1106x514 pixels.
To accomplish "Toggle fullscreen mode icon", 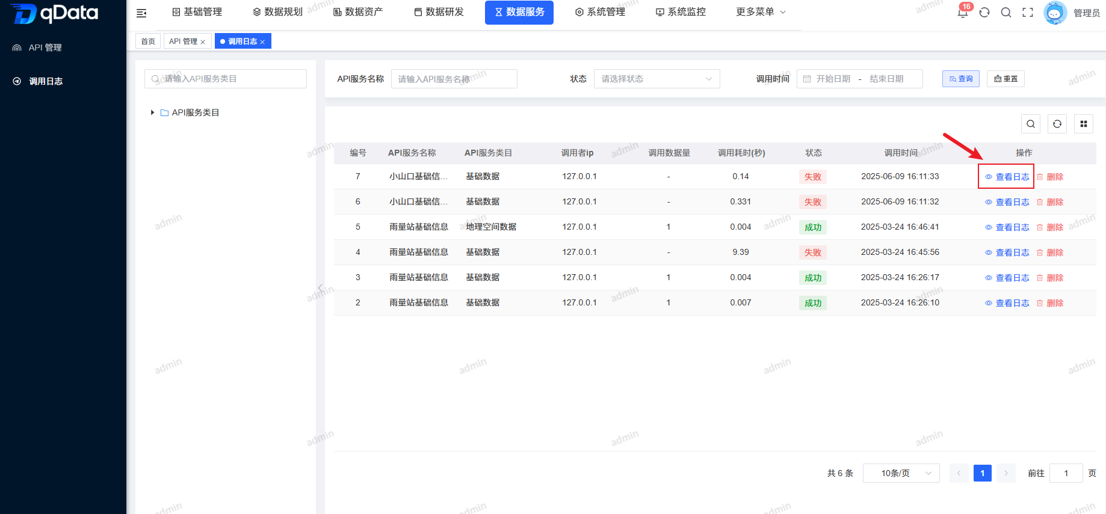I will pyautogui.click(x=1028, y=12).
